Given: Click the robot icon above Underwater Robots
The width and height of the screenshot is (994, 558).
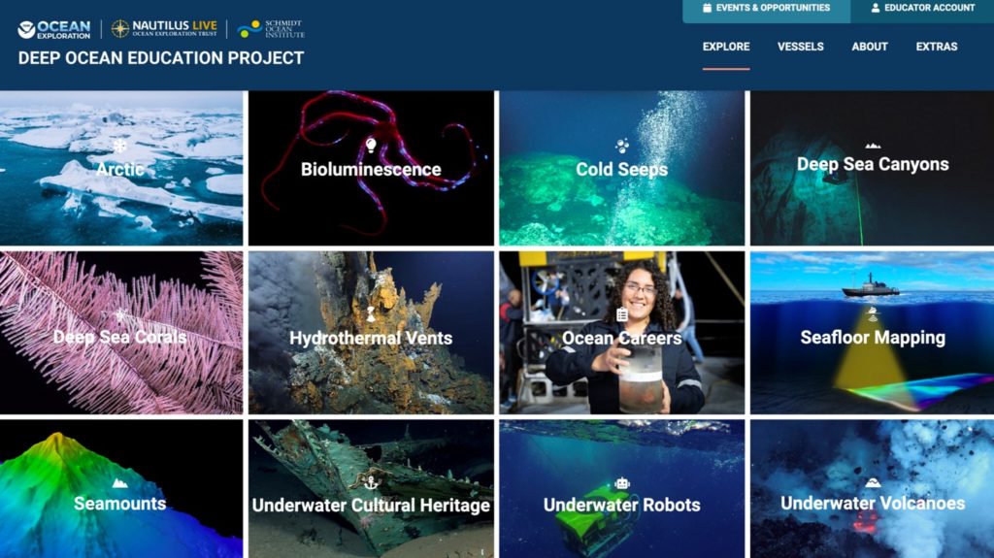Looking at the screenshot, I should click(x=622, y=483).
